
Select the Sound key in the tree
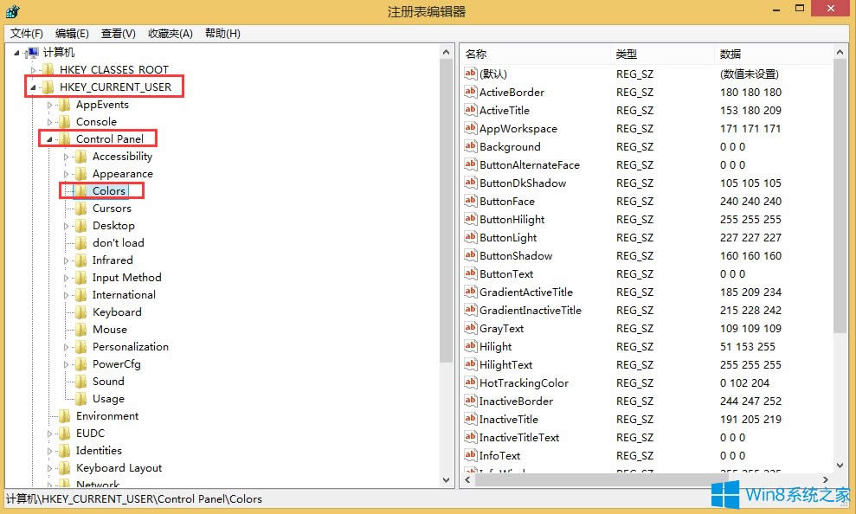pyautogui.click(x=108, y=381)
